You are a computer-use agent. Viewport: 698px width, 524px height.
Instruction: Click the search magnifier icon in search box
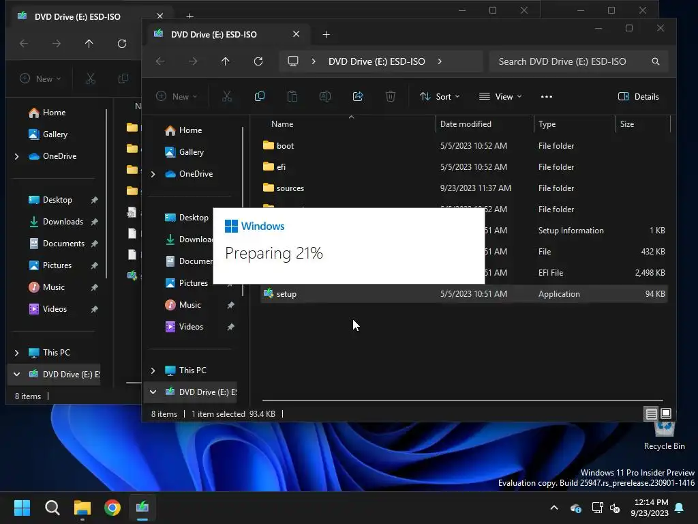pyautogui.click(x=656, y=61)
